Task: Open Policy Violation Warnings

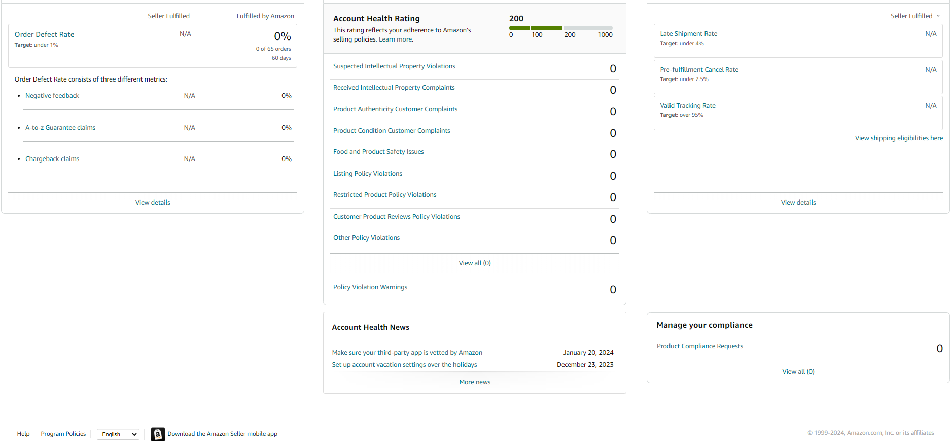Action: 370,287
